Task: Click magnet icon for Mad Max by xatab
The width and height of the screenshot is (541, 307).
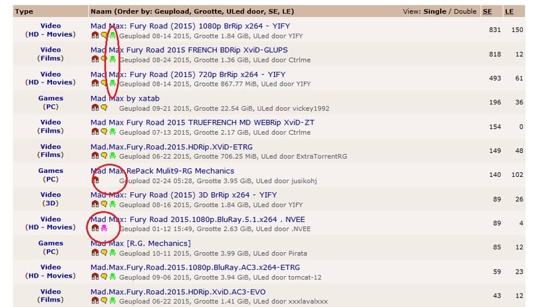Action: pos(95,107)
